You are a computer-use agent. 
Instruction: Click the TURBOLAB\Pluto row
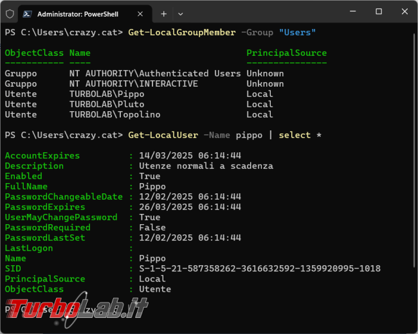(x=139, y=105)
